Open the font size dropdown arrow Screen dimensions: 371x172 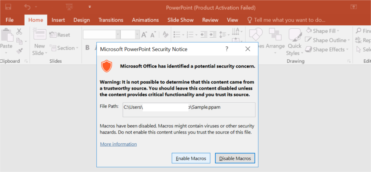137,34
